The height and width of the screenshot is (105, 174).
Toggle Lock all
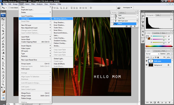(x=158, y=57)
